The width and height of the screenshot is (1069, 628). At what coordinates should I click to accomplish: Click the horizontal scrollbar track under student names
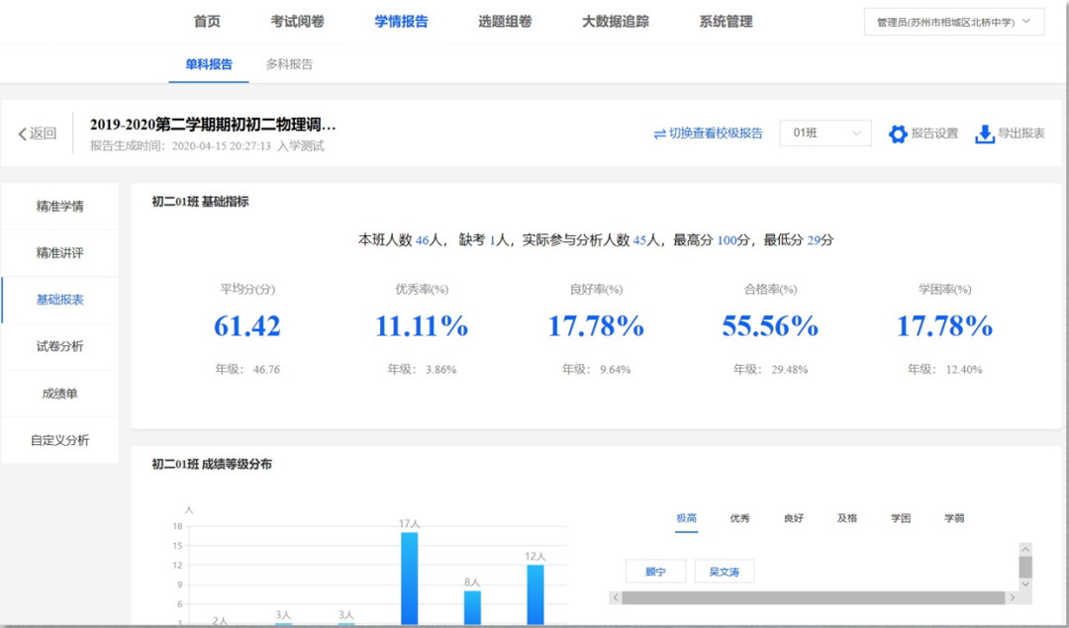(x=812, y=598)
